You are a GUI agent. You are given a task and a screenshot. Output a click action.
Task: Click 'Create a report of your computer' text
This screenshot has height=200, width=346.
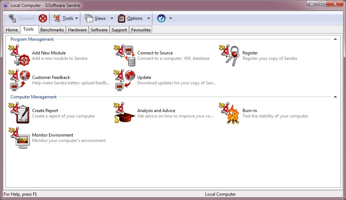63,116
